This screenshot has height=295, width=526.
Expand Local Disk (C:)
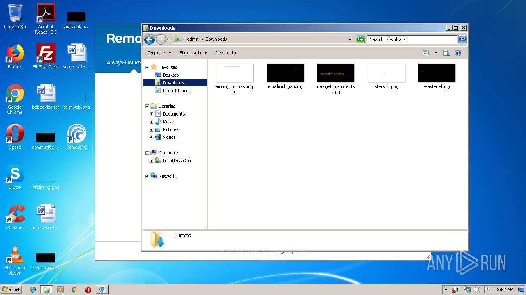point(151,161)
